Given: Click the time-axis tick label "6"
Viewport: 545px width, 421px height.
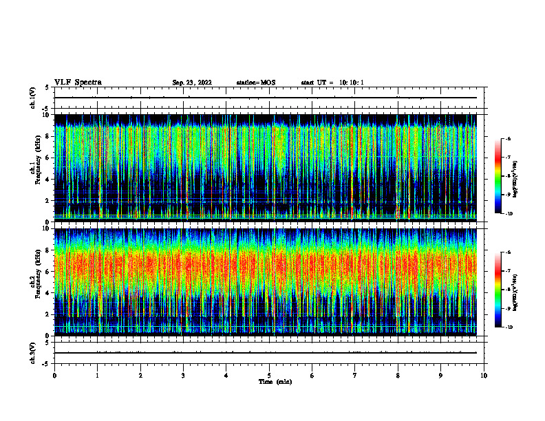Looking at the screenshot, I should pos(312,376).
